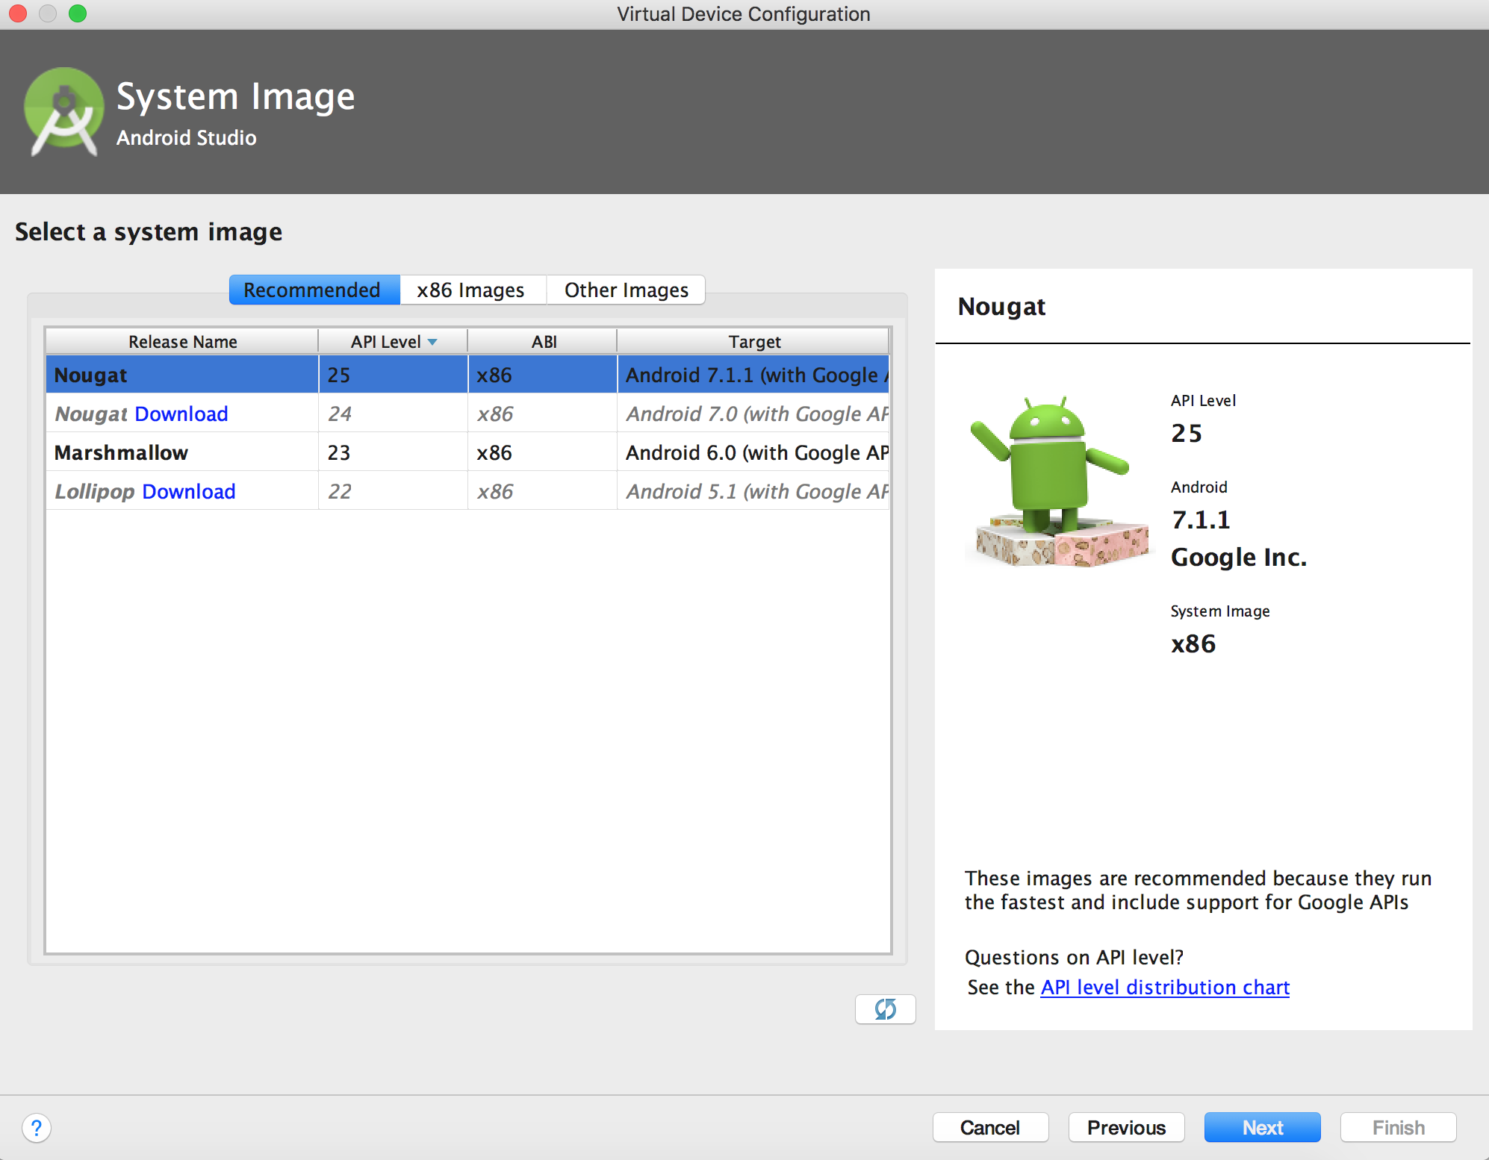Switch back to the Recommended tab
This screenshot has height=1160, width=1489.
314,290
